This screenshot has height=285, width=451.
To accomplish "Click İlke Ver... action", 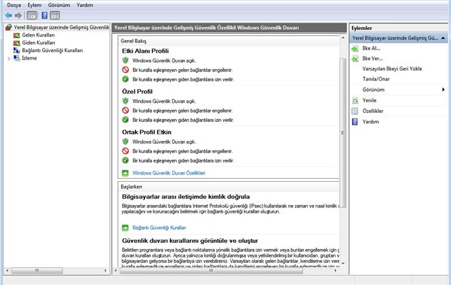I will pos(372,59).
